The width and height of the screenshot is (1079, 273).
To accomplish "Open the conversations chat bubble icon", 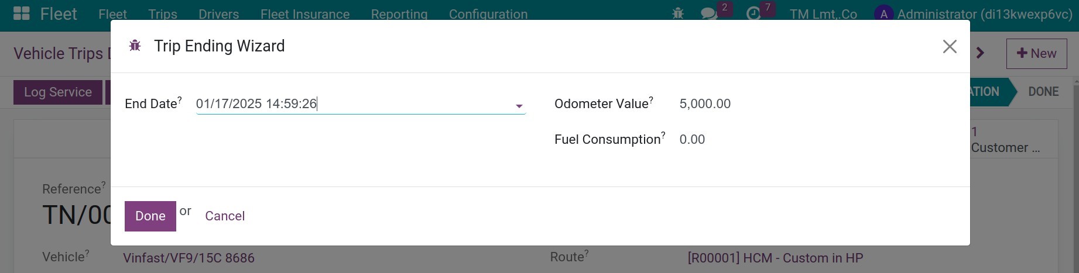I will coord(709,13).
